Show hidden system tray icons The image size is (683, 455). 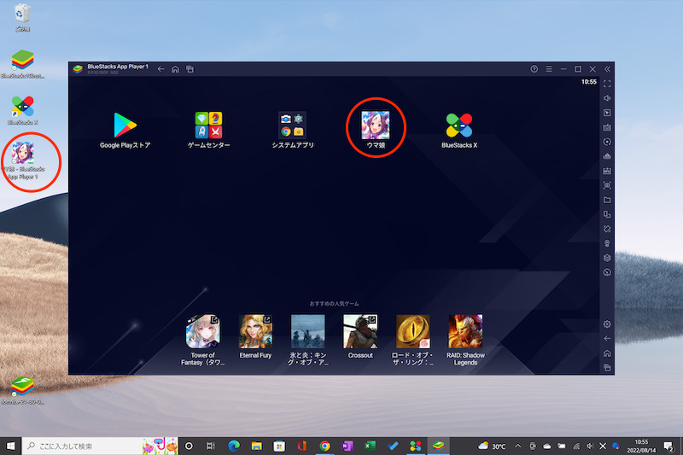coord(517,446)
